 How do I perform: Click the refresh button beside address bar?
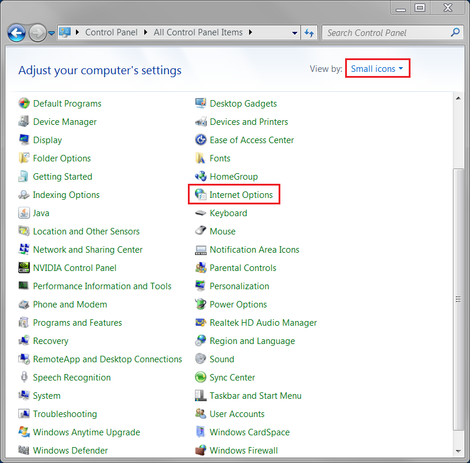(x=309, y=32)
